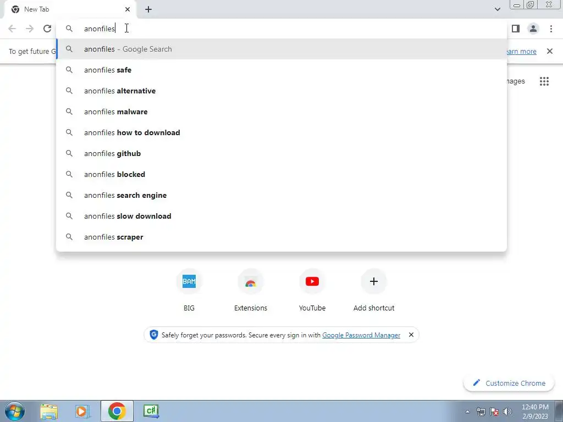Open the profile avatar icon
This screenshot has width=563, height=422.
click(533, 29)
